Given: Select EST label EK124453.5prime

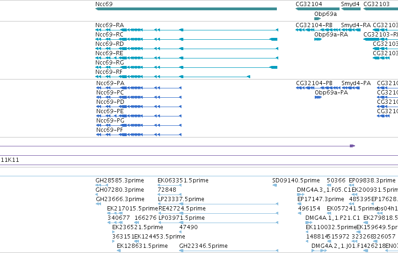Looking at the screenshot, I should (x=159, y=237).
